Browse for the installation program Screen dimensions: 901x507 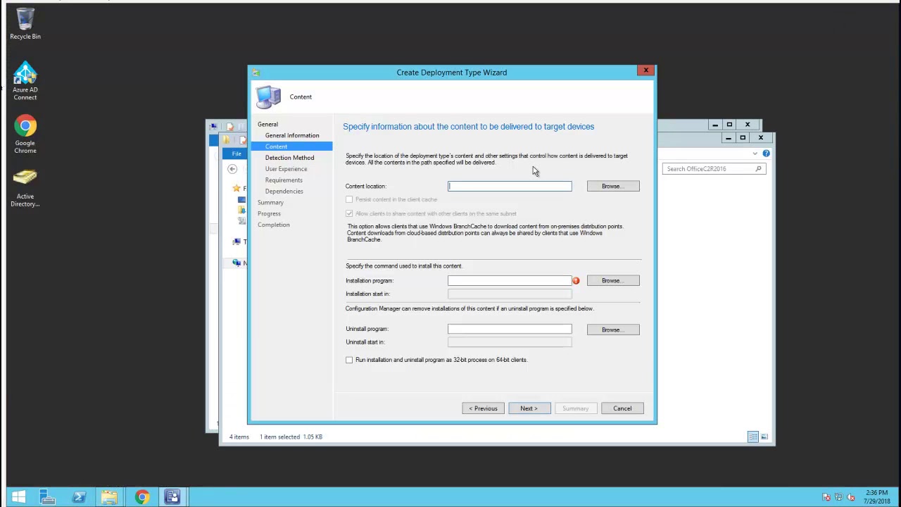pos(613,281)
